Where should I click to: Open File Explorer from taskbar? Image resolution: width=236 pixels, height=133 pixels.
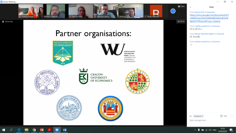click(27, 130)
